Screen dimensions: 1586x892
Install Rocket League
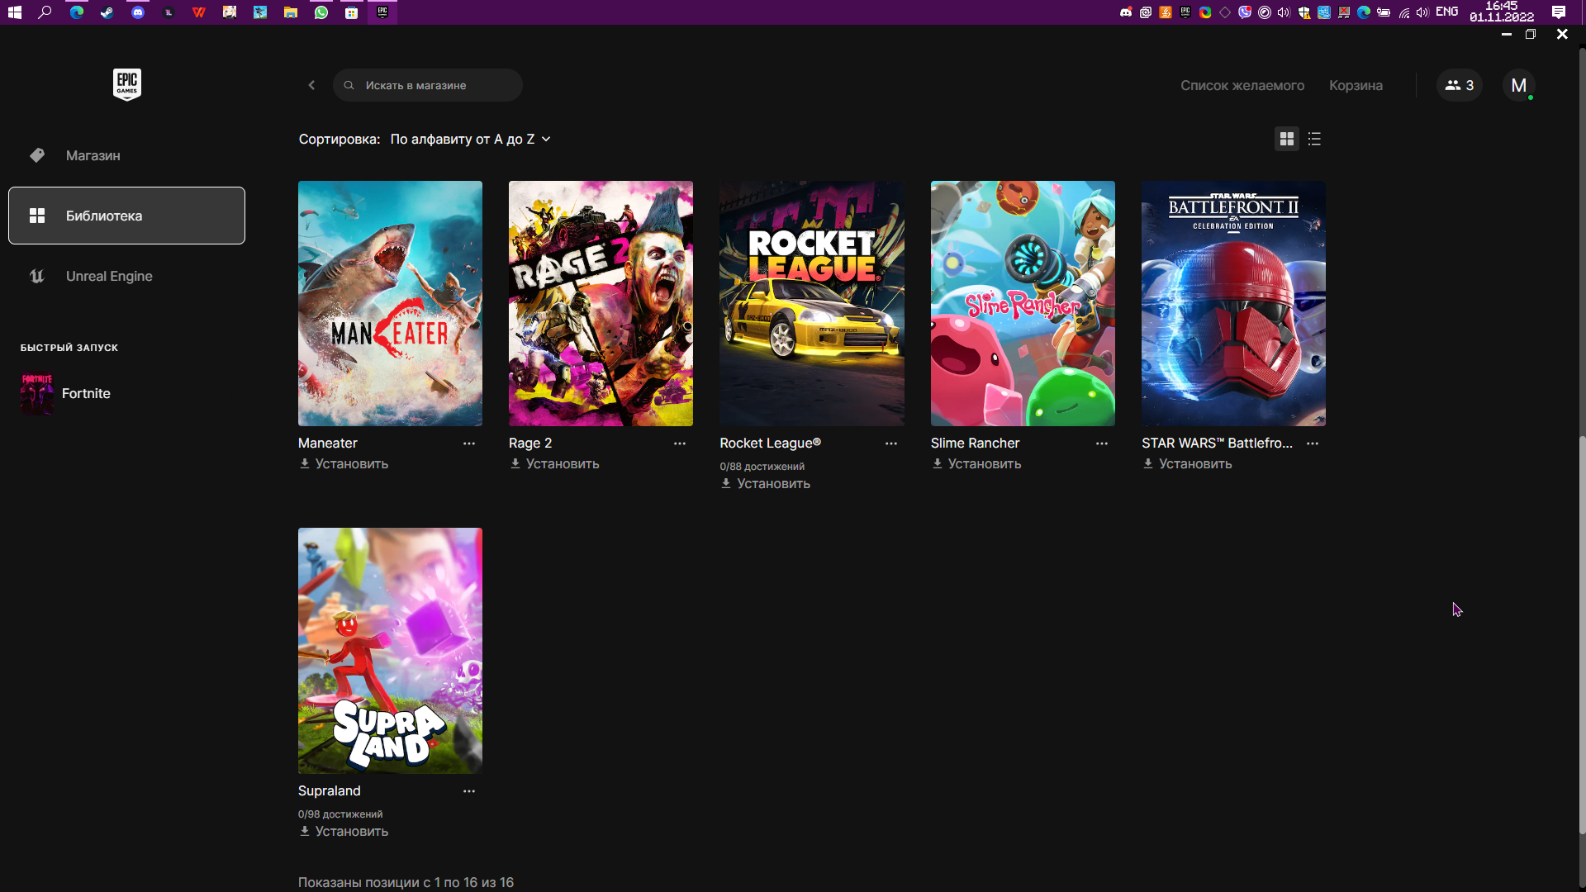tap(765, 484)
